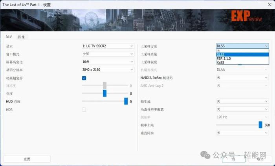Open the 显示 monitor dropdown showing LG TV SSCR2
Screen dimensions: 275x166
pos(108,46)
